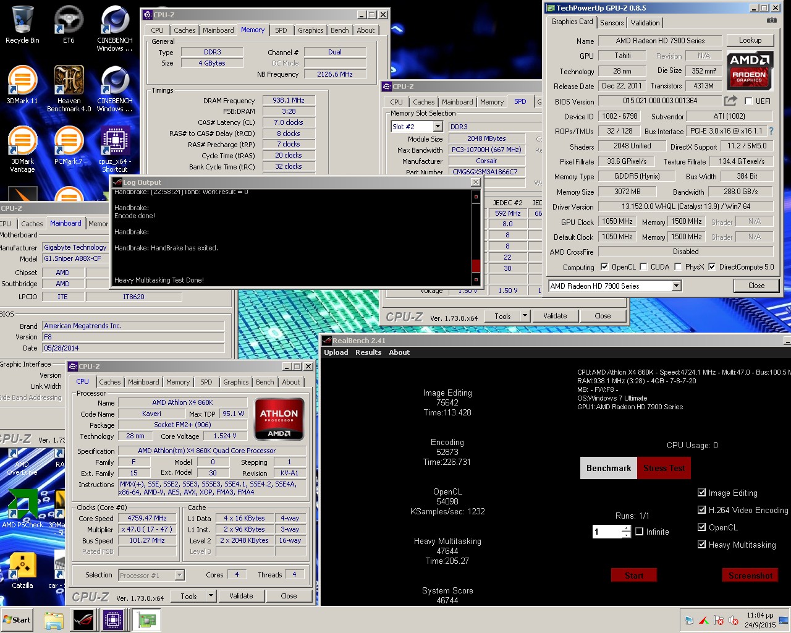Switch to RealBench ROG taskbar button
The height and width of the screenshot is (633, 791).
83,620
